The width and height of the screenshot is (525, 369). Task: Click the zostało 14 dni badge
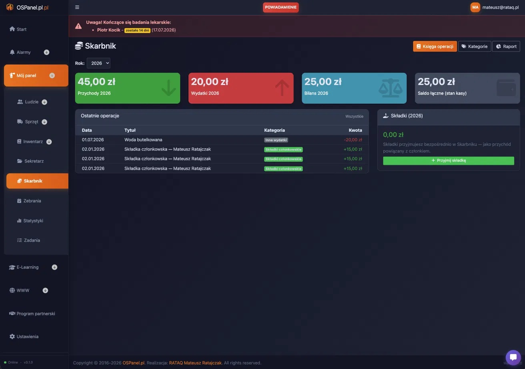coord(137,30)
